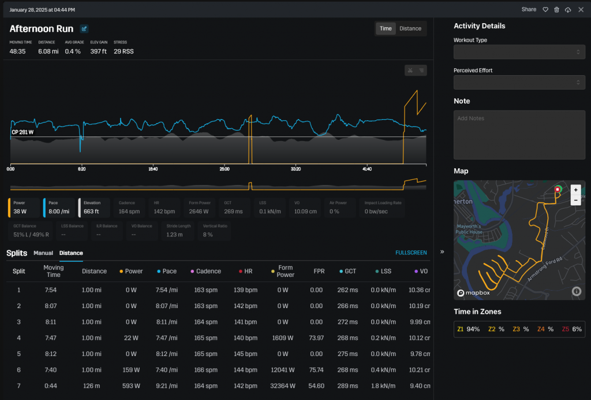The height and width of the screenshot is (400, 591).
Task: Open the chart list settings icon
Action: [421, 71]
